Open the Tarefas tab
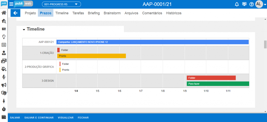Screen dimensions: 267x122 pyautogui.click(x=78, y=13)
